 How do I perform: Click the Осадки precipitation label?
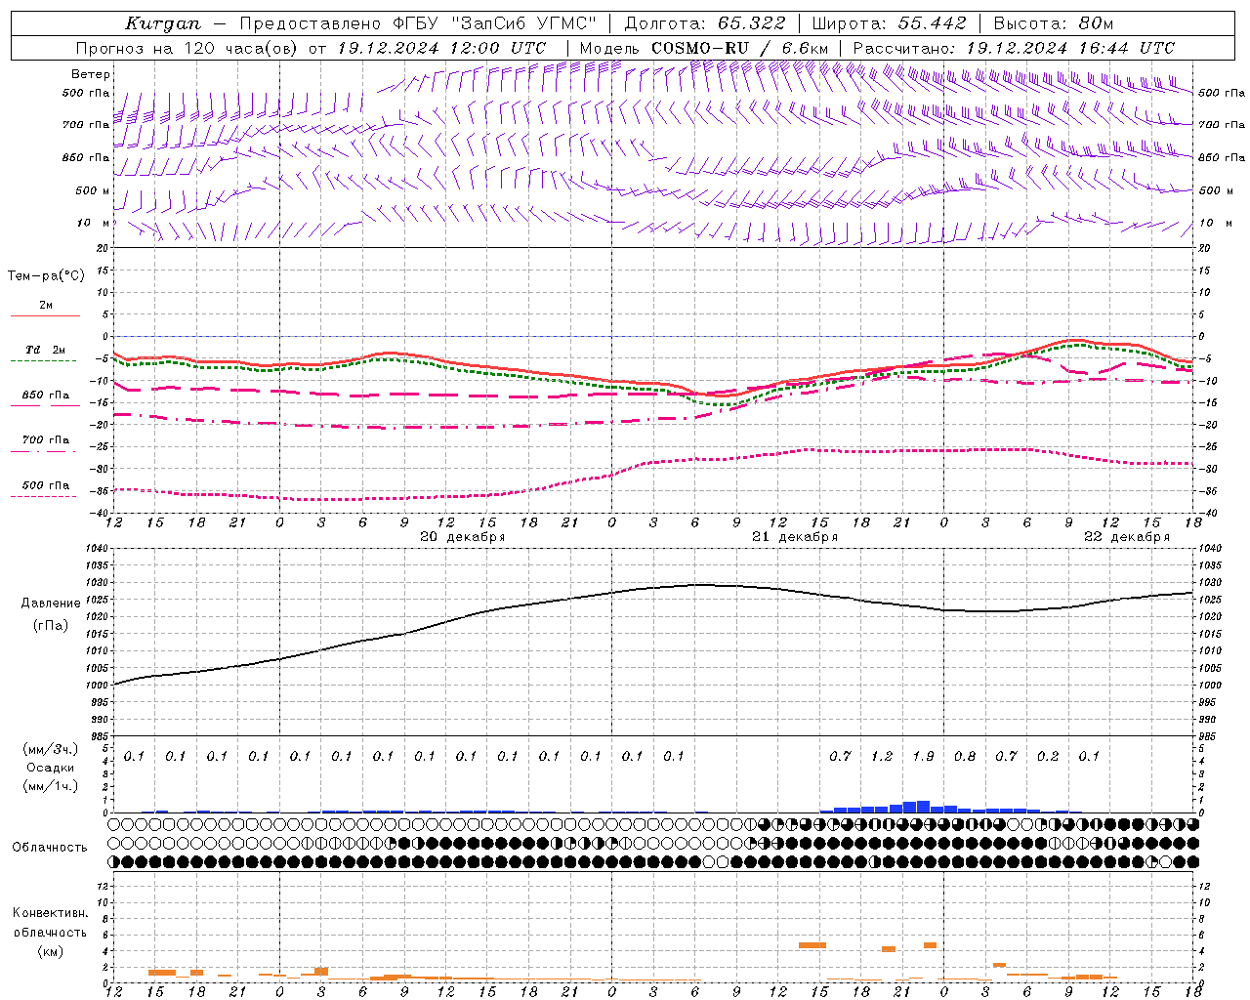(x=51, y=768)
